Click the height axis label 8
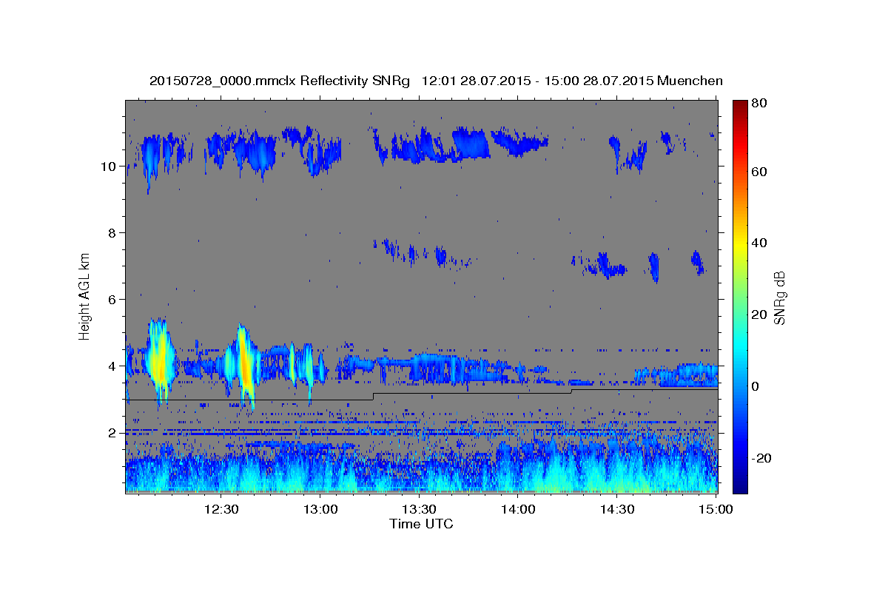The height and width of the screenshot is (592, 888). tap(111, 233)
